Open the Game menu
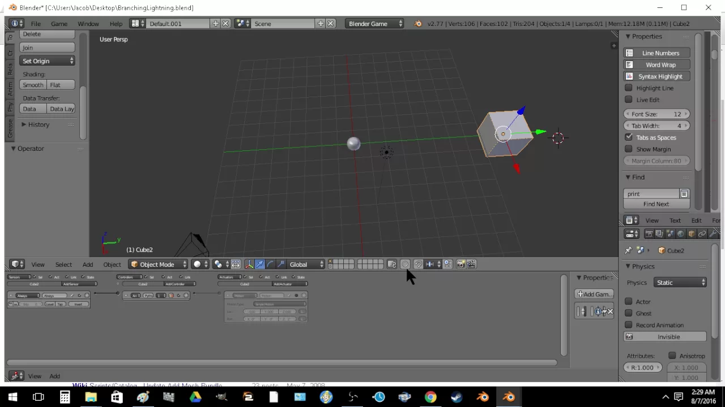Viewport: 725px width, 407px height. click(59, 24)
